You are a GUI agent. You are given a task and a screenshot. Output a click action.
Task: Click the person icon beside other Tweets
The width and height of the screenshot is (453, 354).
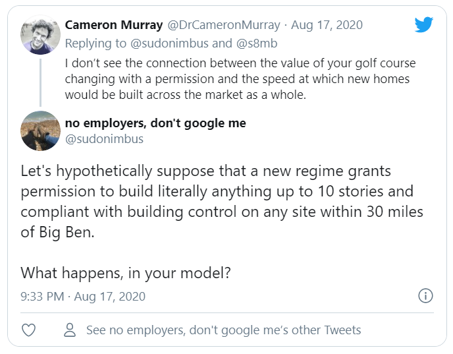click(70, 330)
